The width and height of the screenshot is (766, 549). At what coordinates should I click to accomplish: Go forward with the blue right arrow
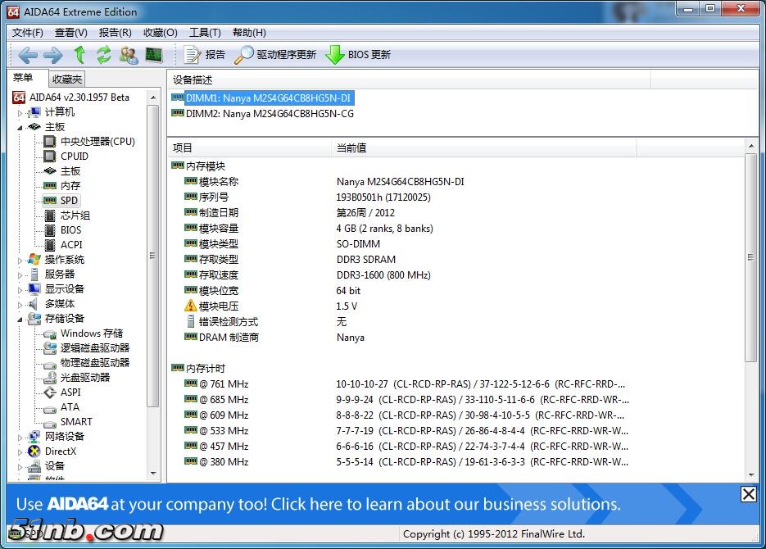53,55
